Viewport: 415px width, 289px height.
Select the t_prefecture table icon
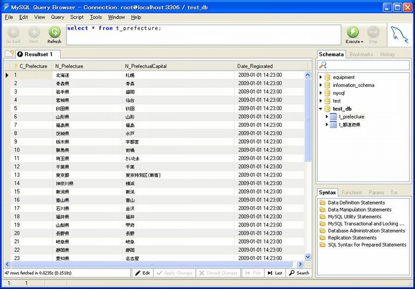(333, 117)
